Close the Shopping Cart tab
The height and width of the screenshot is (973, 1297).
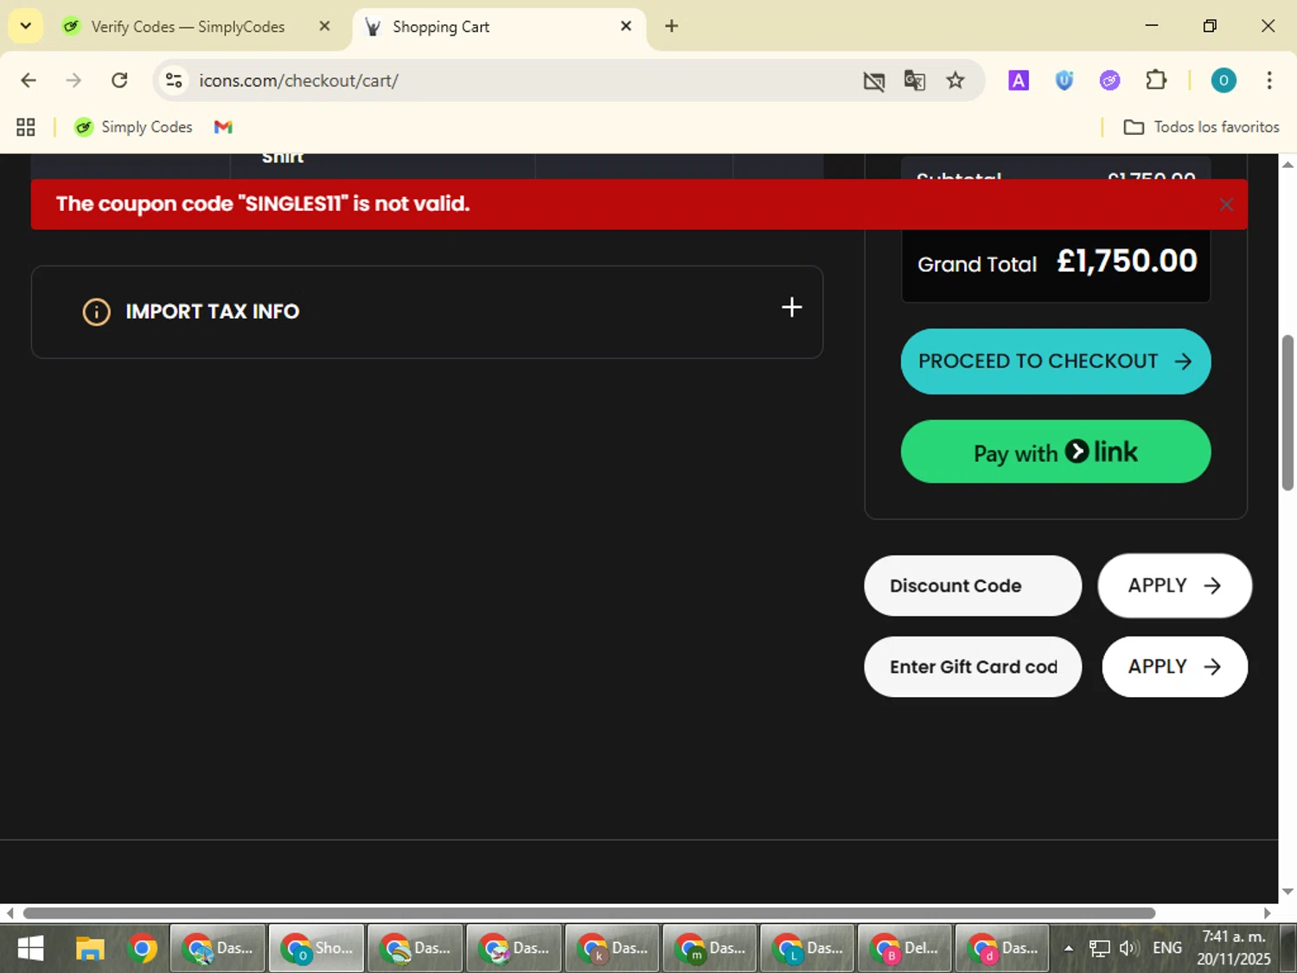click(x=626, y=26)
